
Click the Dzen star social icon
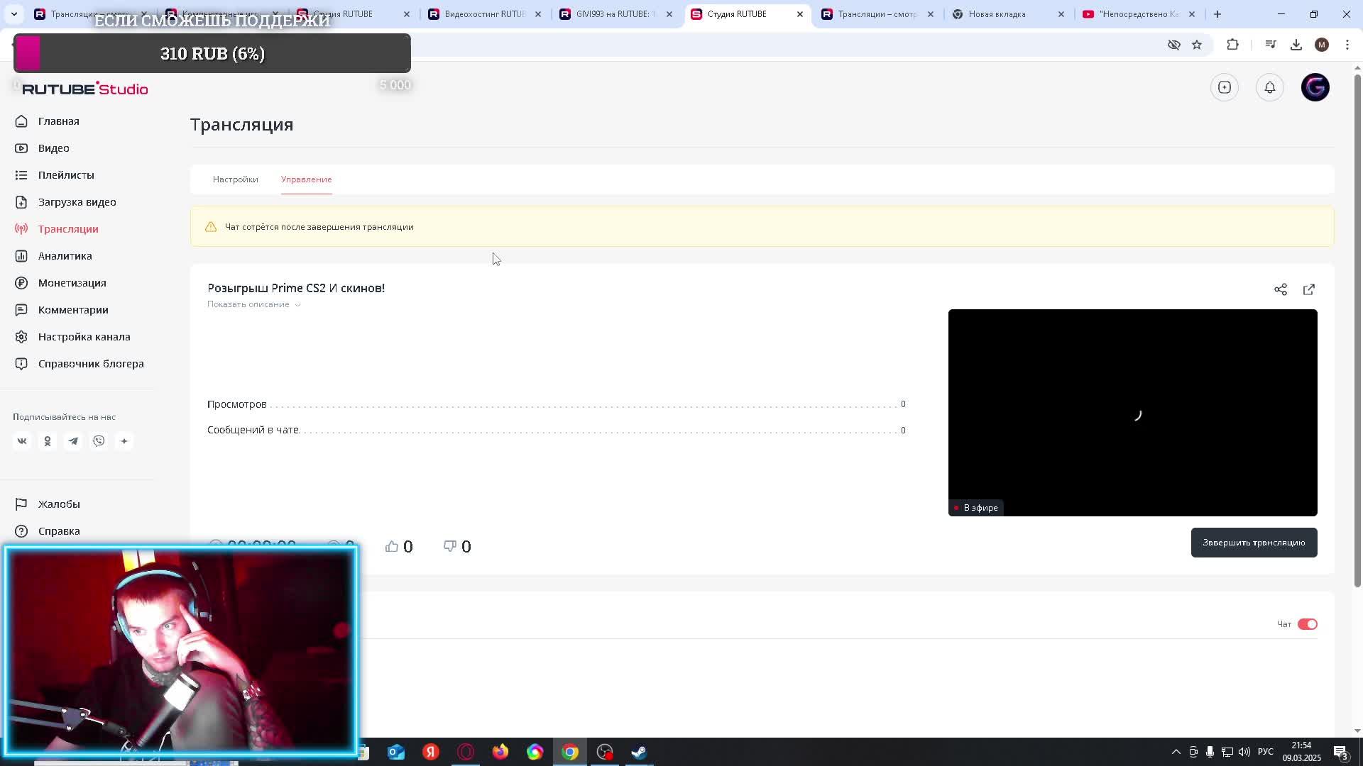[x=124, y=441]
